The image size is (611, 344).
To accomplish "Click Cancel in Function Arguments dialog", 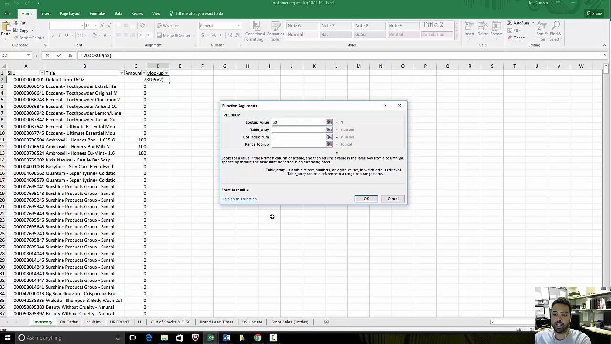I will (393, 199).
